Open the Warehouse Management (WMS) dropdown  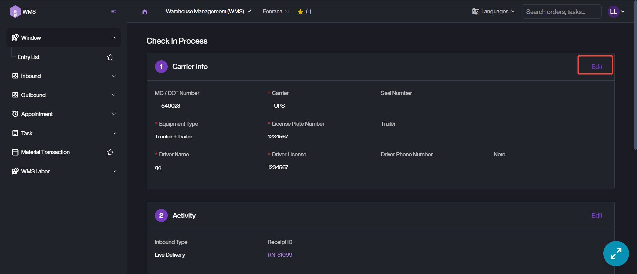click(208, 12)
